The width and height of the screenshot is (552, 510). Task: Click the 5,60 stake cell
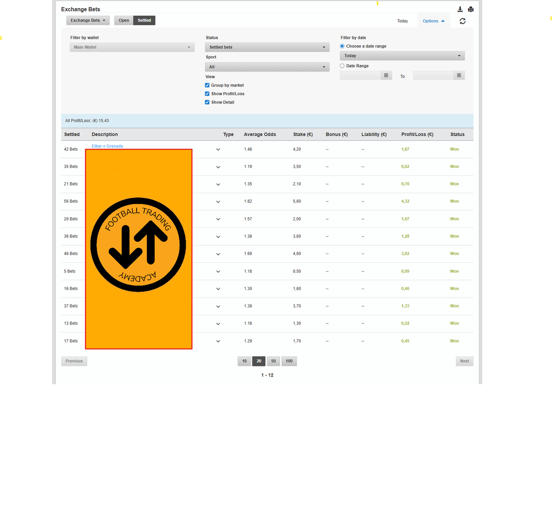coord(297,202)
